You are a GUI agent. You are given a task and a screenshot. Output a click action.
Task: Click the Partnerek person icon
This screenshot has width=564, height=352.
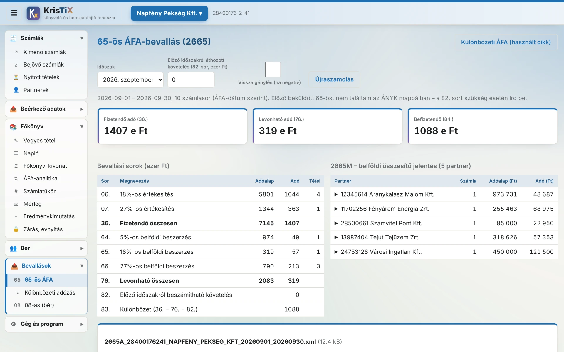pyautogui.click(x=16, y=90)
